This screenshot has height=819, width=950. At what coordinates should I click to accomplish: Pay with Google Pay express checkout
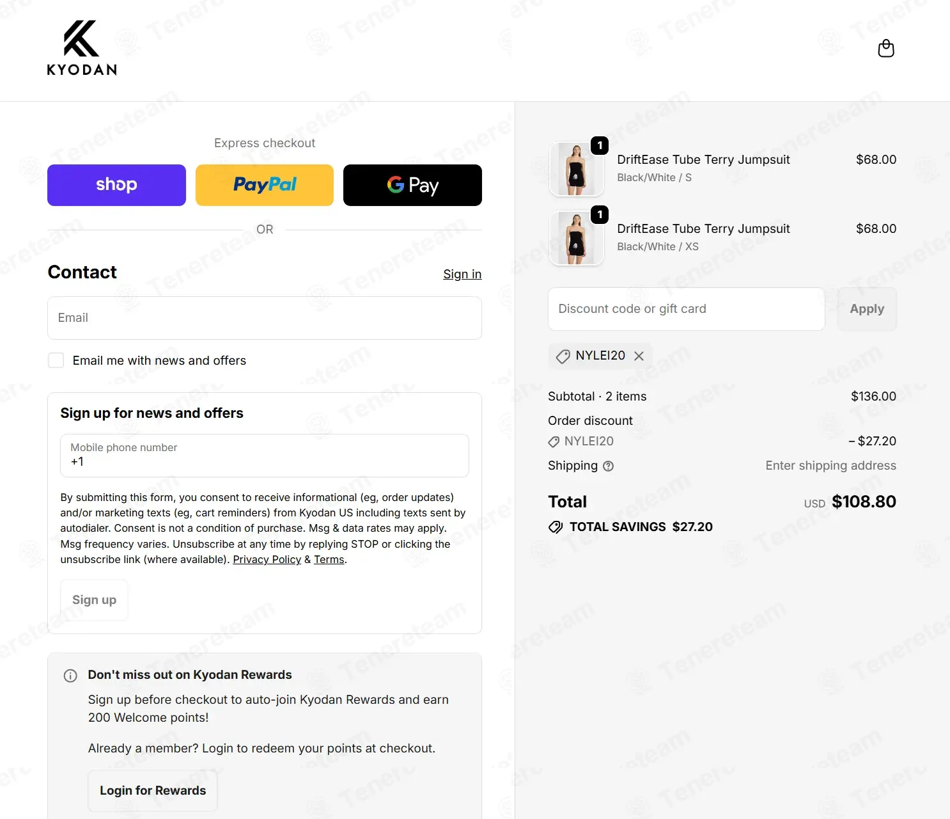point(412,185)
